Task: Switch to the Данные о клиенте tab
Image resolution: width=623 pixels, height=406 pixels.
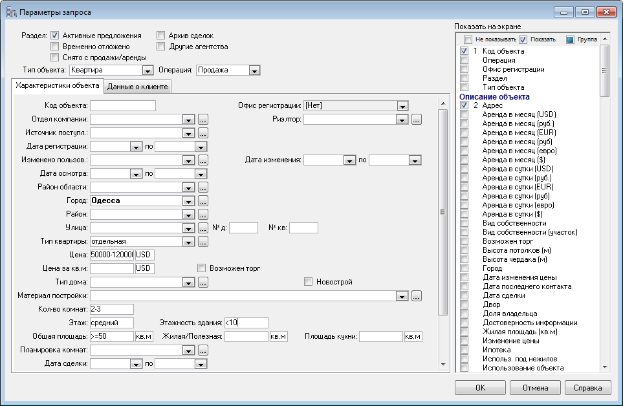Action: 137,87
